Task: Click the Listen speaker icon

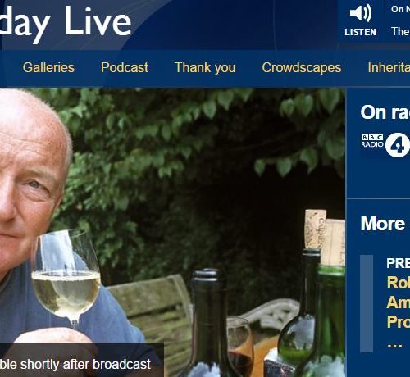Action: tap(361, 13)
